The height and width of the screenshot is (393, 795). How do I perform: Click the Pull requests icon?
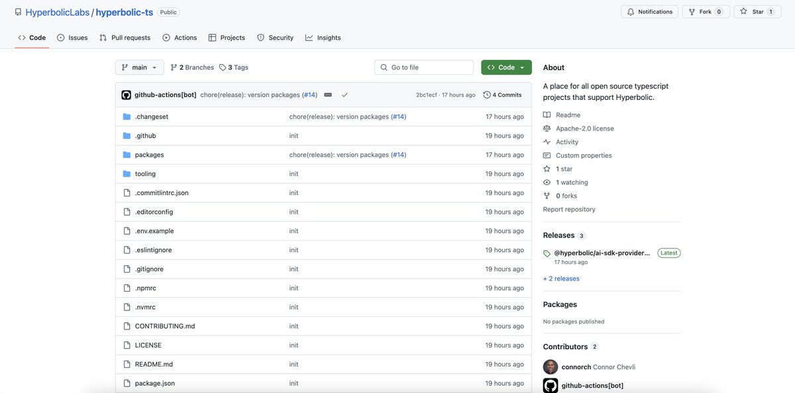coord(102,37)
